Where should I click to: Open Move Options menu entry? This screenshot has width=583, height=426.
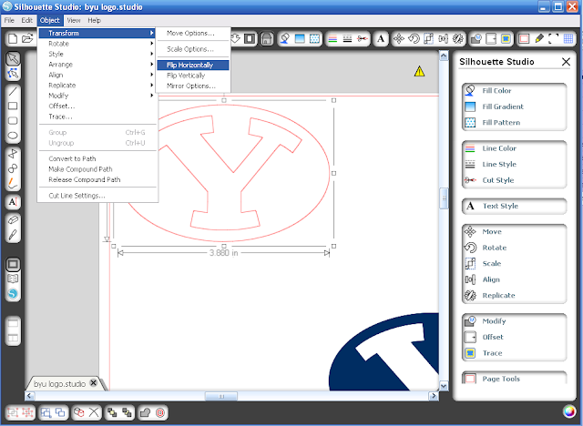[193, 33]
